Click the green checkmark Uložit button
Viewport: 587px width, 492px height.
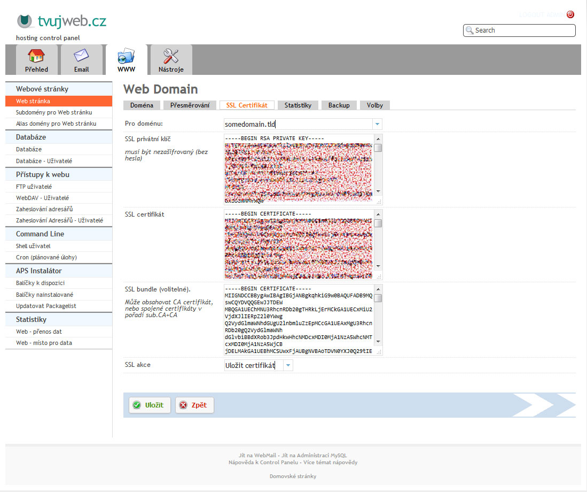click(x=150, y=405)
